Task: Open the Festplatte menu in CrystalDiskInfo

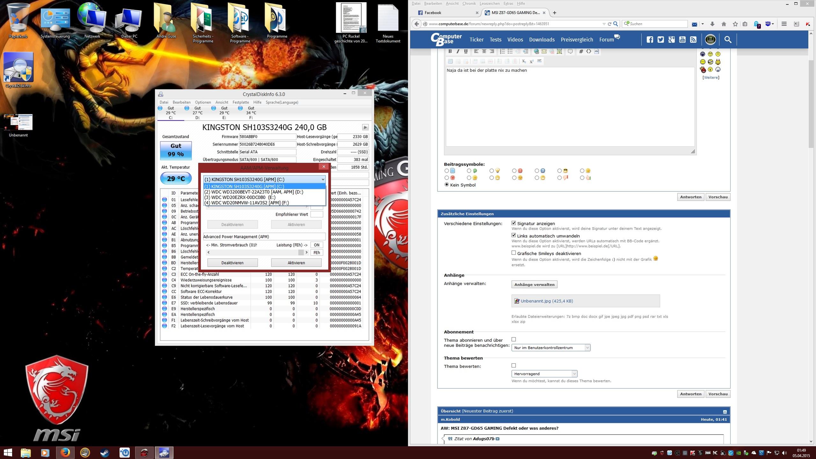Action: [x=240, y=102]
